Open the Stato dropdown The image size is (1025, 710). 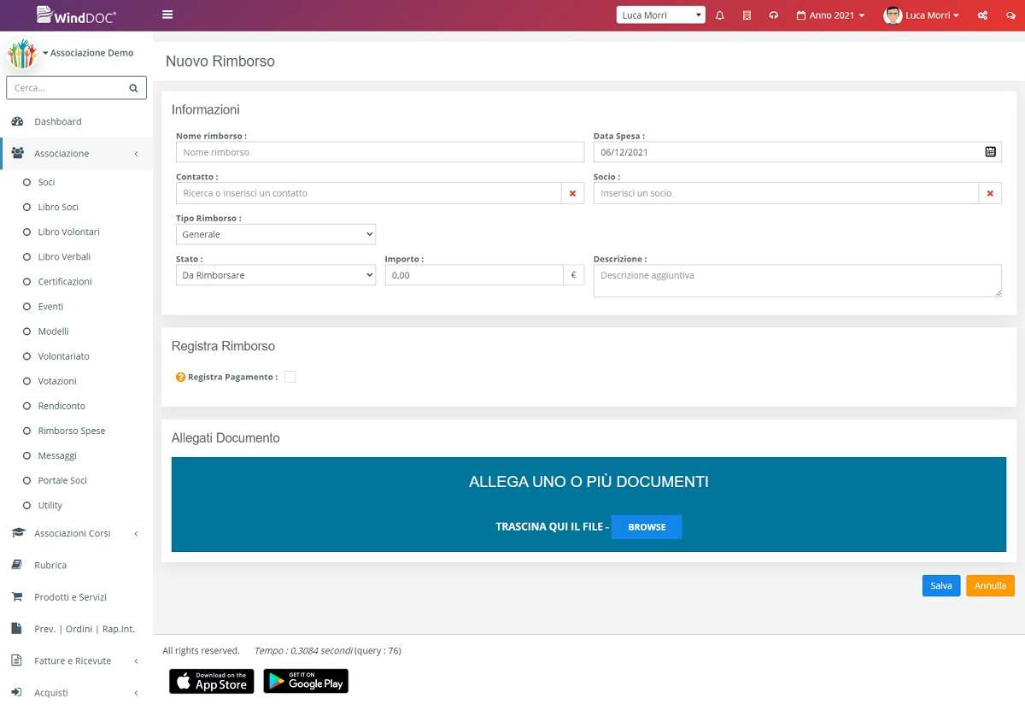click(276, 275)
